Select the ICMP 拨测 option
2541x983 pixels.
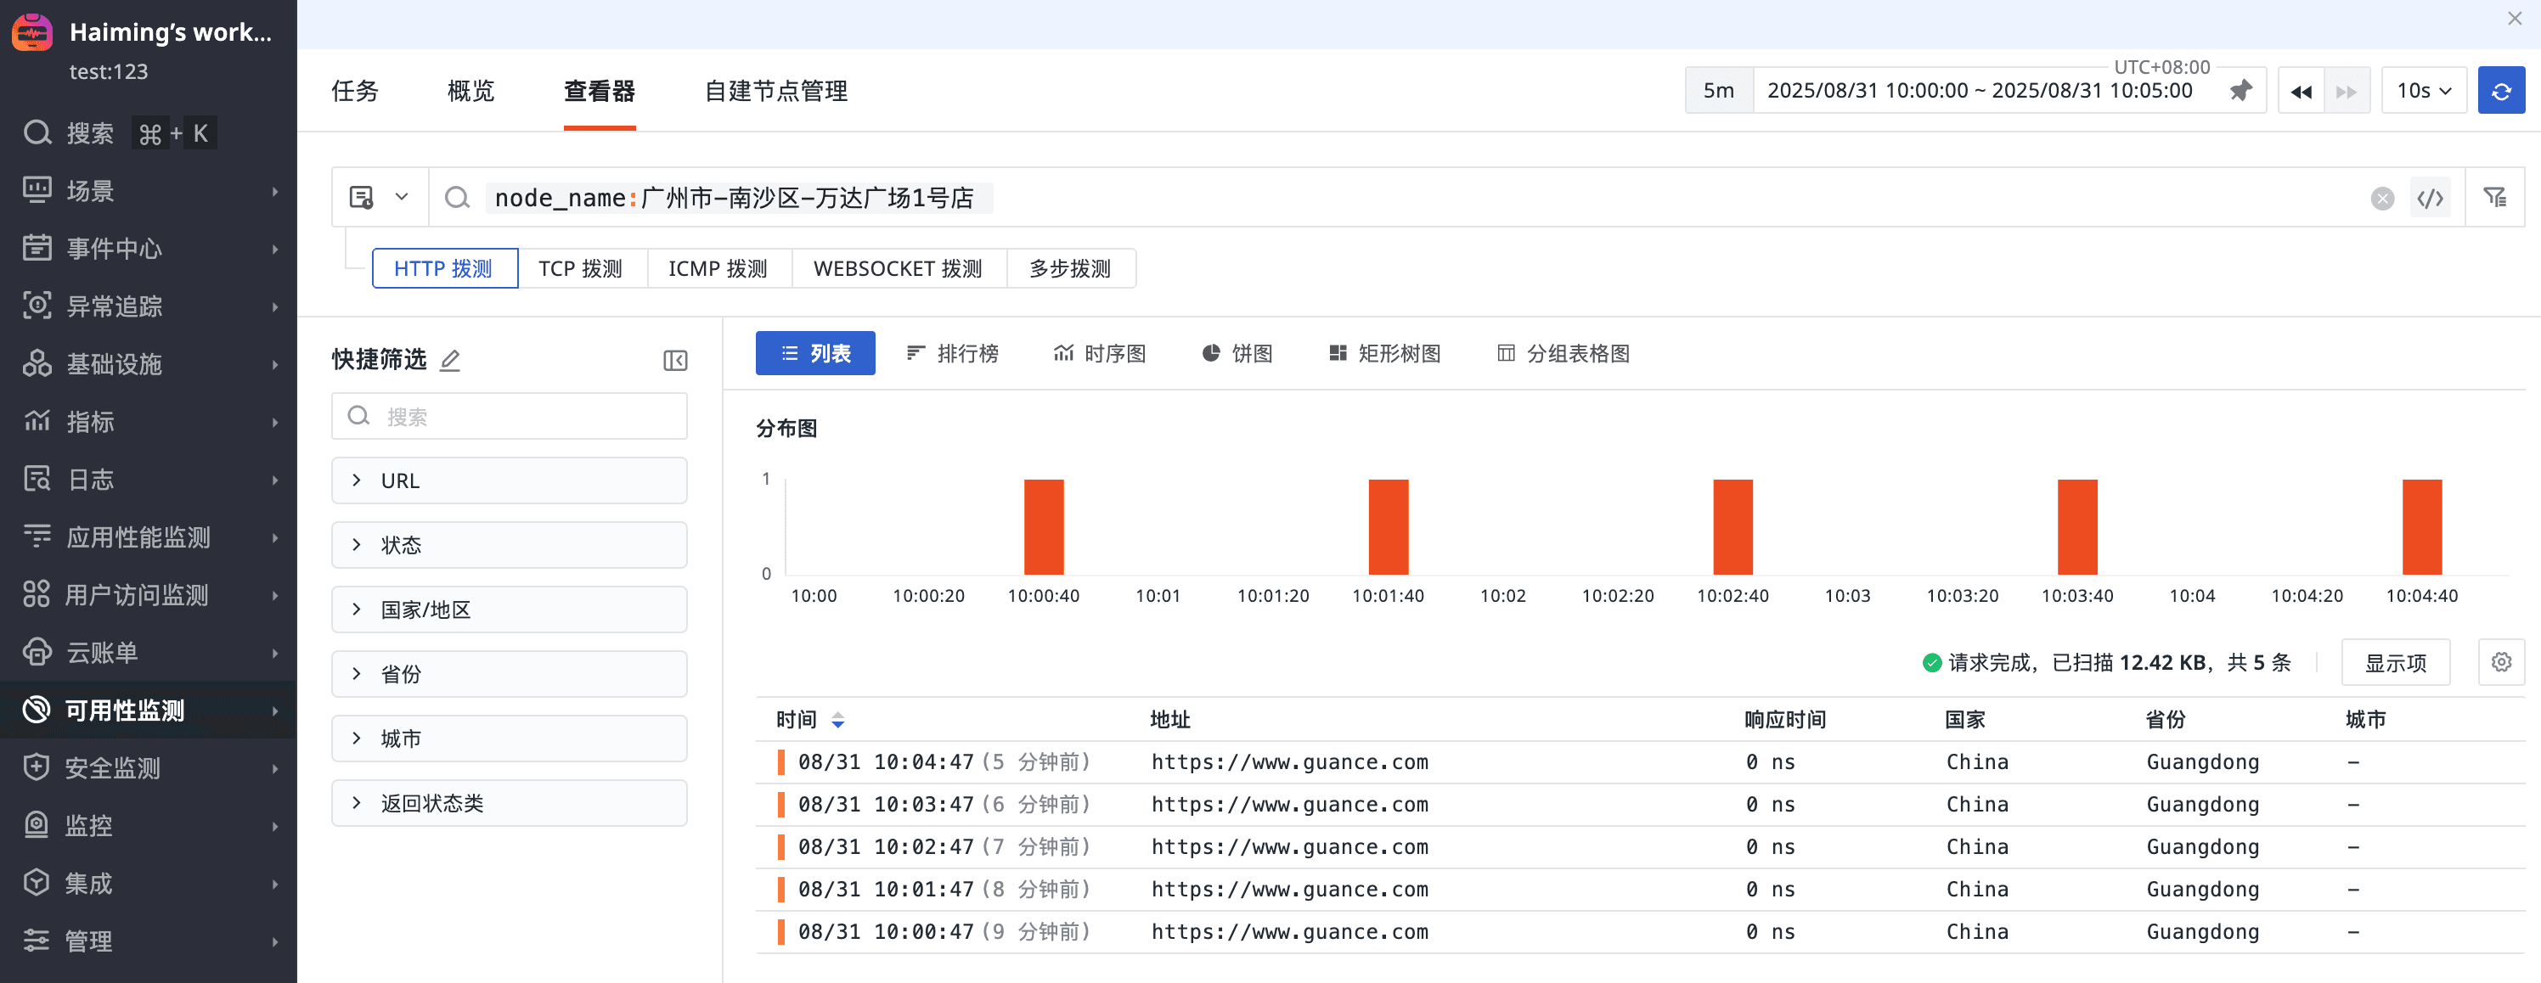tap(717, 268)
